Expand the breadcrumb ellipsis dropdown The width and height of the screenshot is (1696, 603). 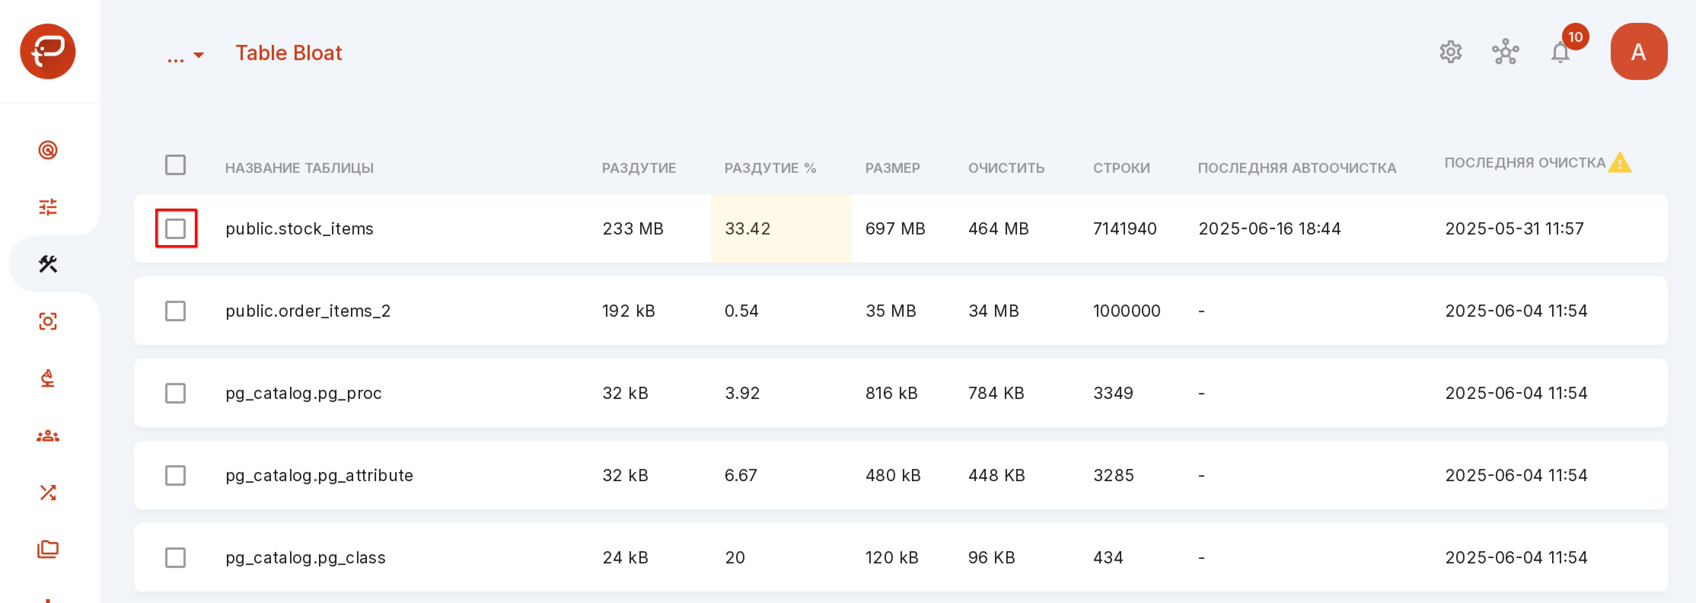pyautogui.click(x=186, y=55)
